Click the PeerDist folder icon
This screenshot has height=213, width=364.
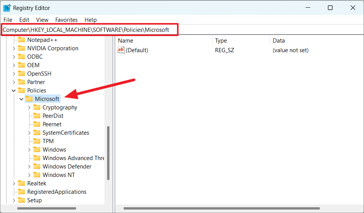37,116
